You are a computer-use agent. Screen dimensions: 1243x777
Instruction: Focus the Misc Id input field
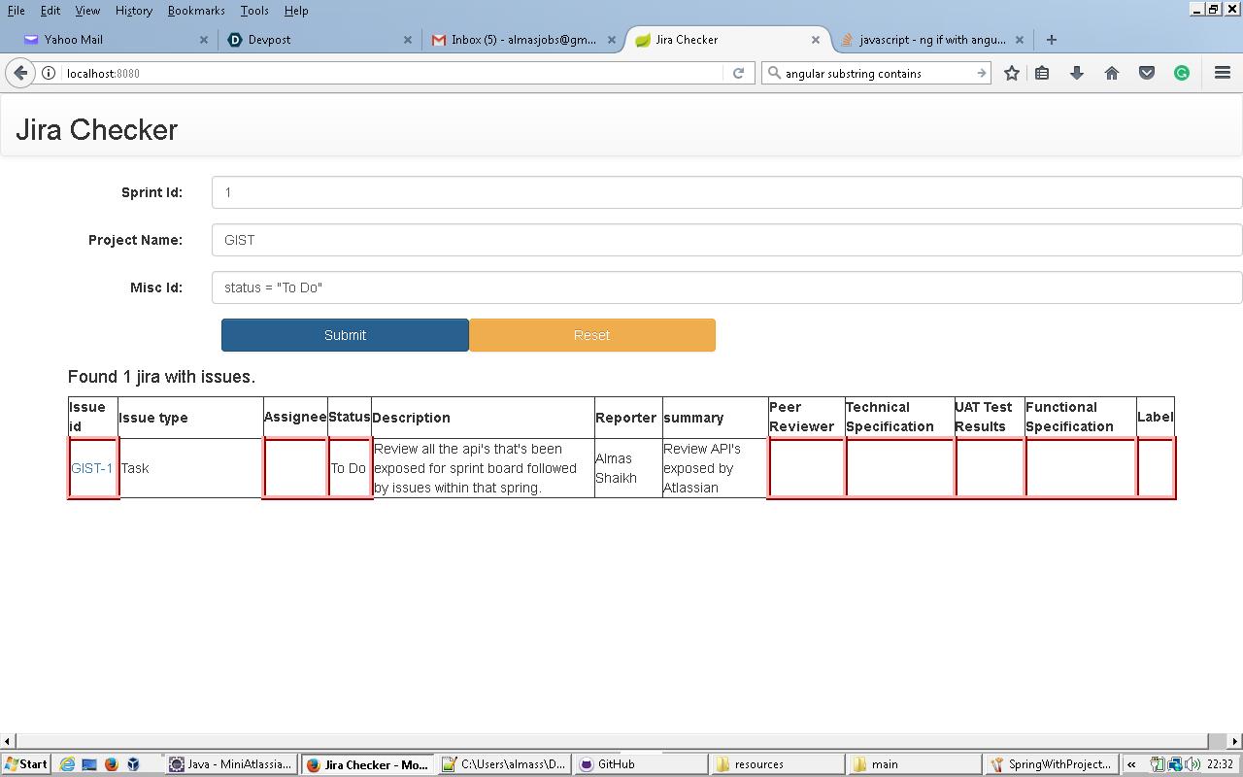point(726,287)
